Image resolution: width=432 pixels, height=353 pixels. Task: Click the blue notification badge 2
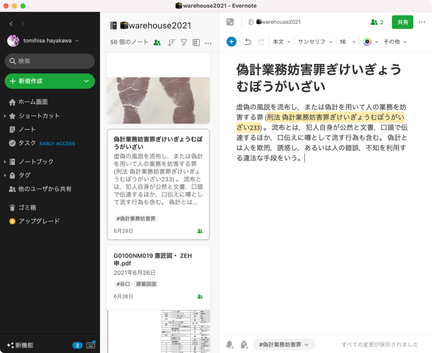point(77,345)
